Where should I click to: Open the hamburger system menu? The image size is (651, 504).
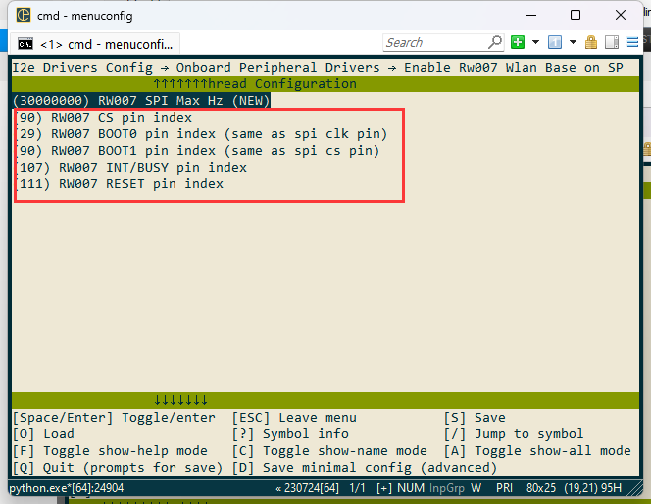point(632,42)
